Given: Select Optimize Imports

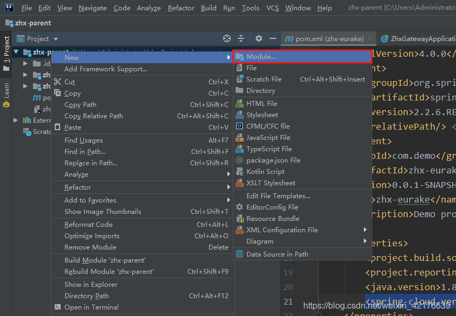Looking at the screenshot, I should coord(142,236).
